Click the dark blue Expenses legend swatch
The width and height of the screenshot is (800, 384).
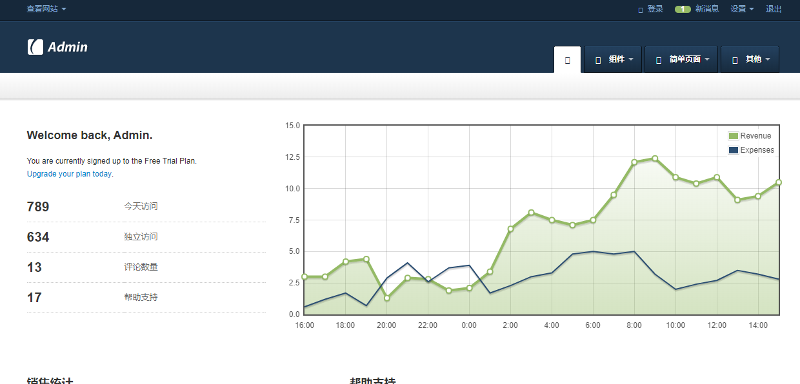tap(733, 150)
